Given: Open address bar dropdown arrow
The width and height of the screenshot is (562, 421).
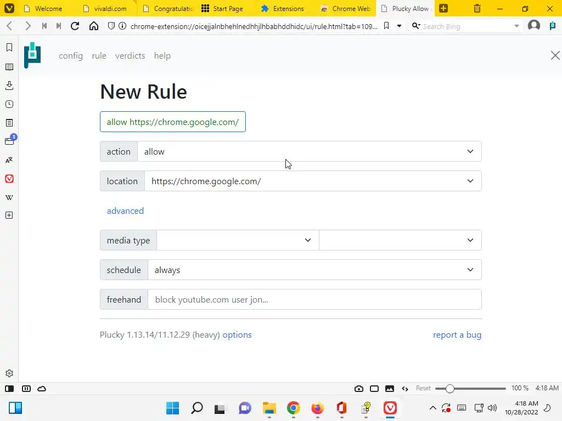Looking at the screenshot, I should coord(399,26).
